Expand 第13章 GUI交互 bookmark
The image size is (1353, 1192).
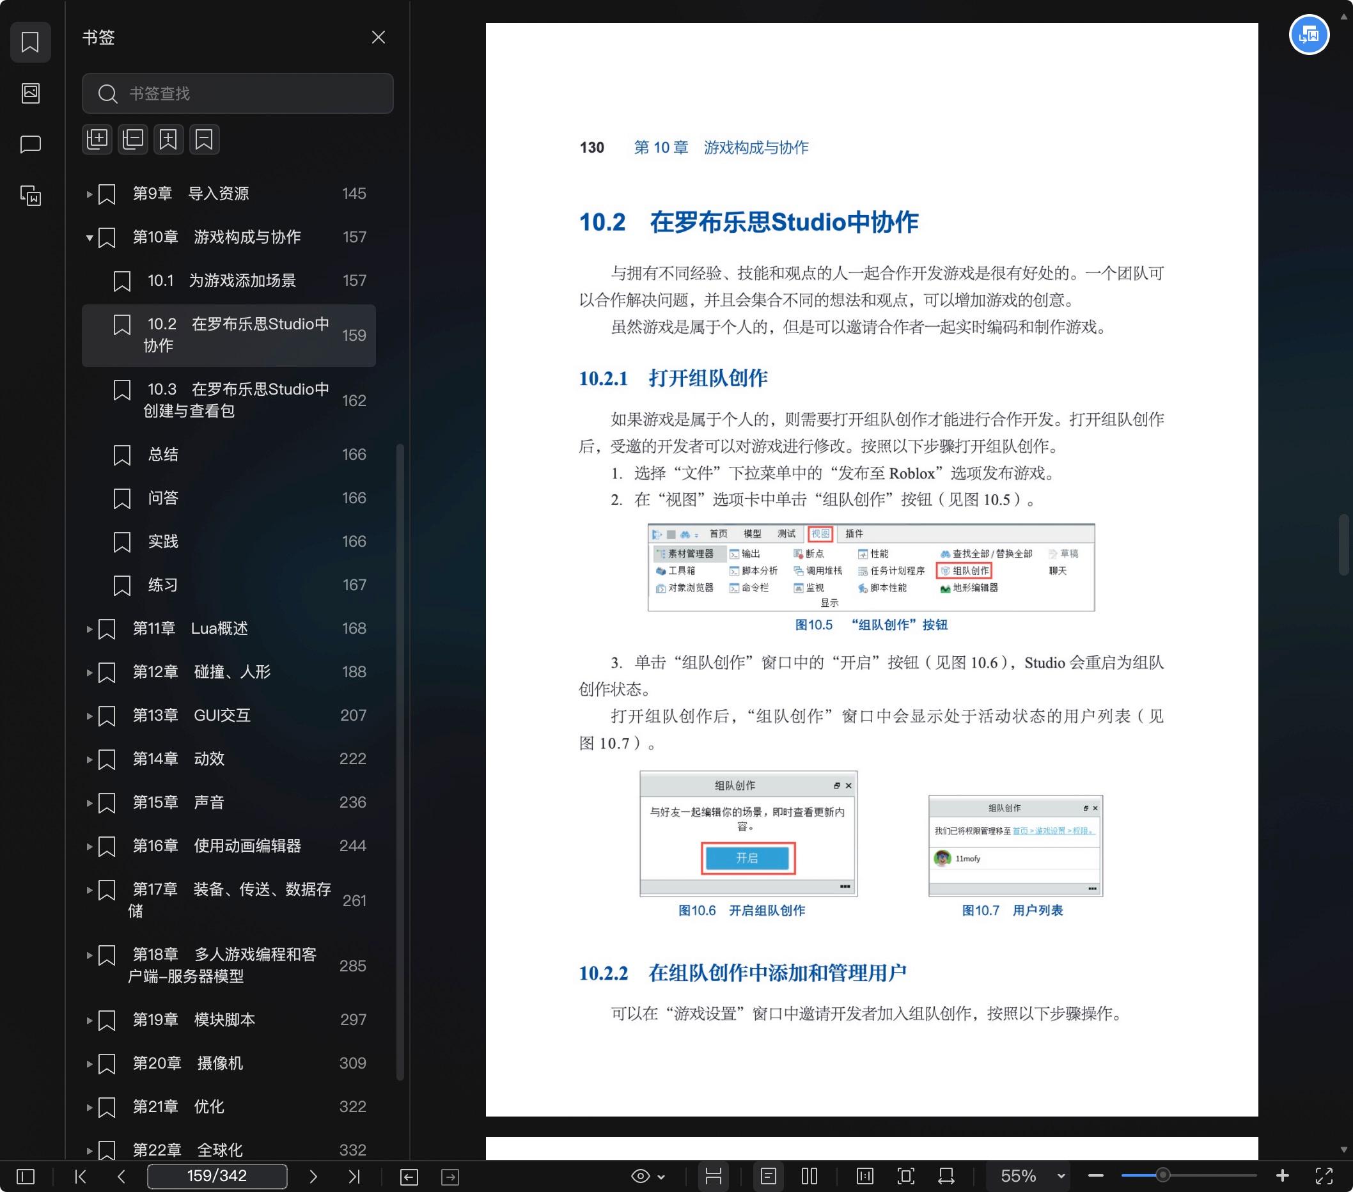(x=89, y=716)
